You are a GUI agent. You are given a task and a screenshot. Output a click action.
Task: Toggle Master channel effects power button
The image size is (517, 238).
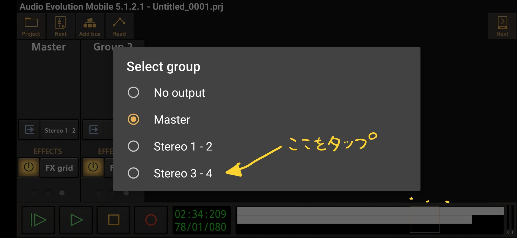(x=29, y=167)
